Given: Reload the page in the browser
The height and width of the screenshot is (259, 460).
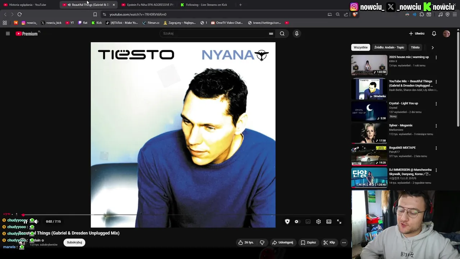Looking at the screenshot, I should click(x=19, y=14).
